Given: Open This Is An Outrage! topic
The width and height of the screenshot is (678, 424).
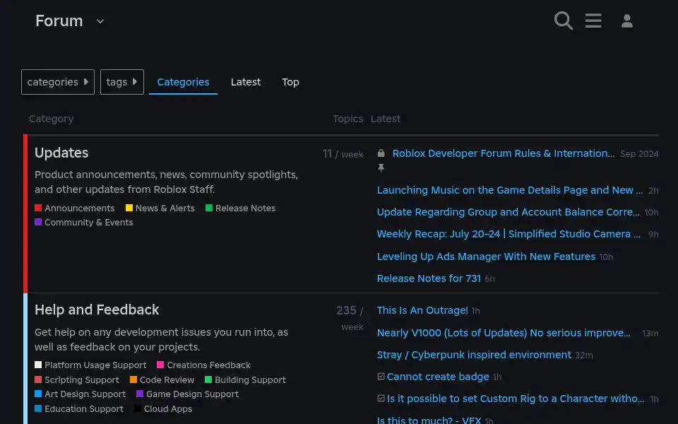Looking at the screenshot, I should 422,310.
